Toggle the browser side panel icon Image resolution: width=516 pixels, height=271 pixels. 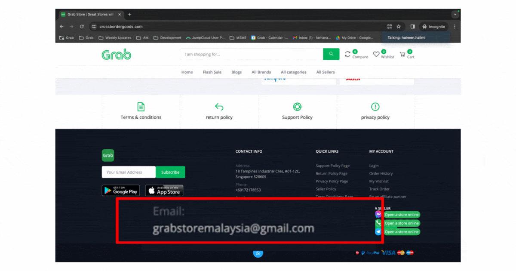click(412, 26)
